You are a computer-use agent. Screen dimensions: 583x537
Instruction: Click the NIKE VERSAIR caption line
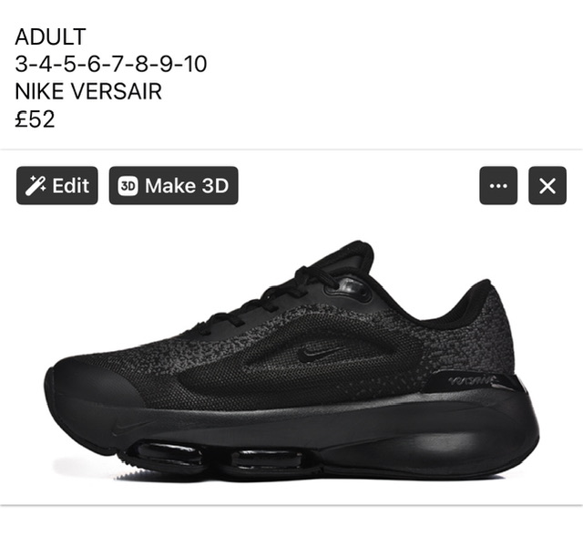point(88,91)
